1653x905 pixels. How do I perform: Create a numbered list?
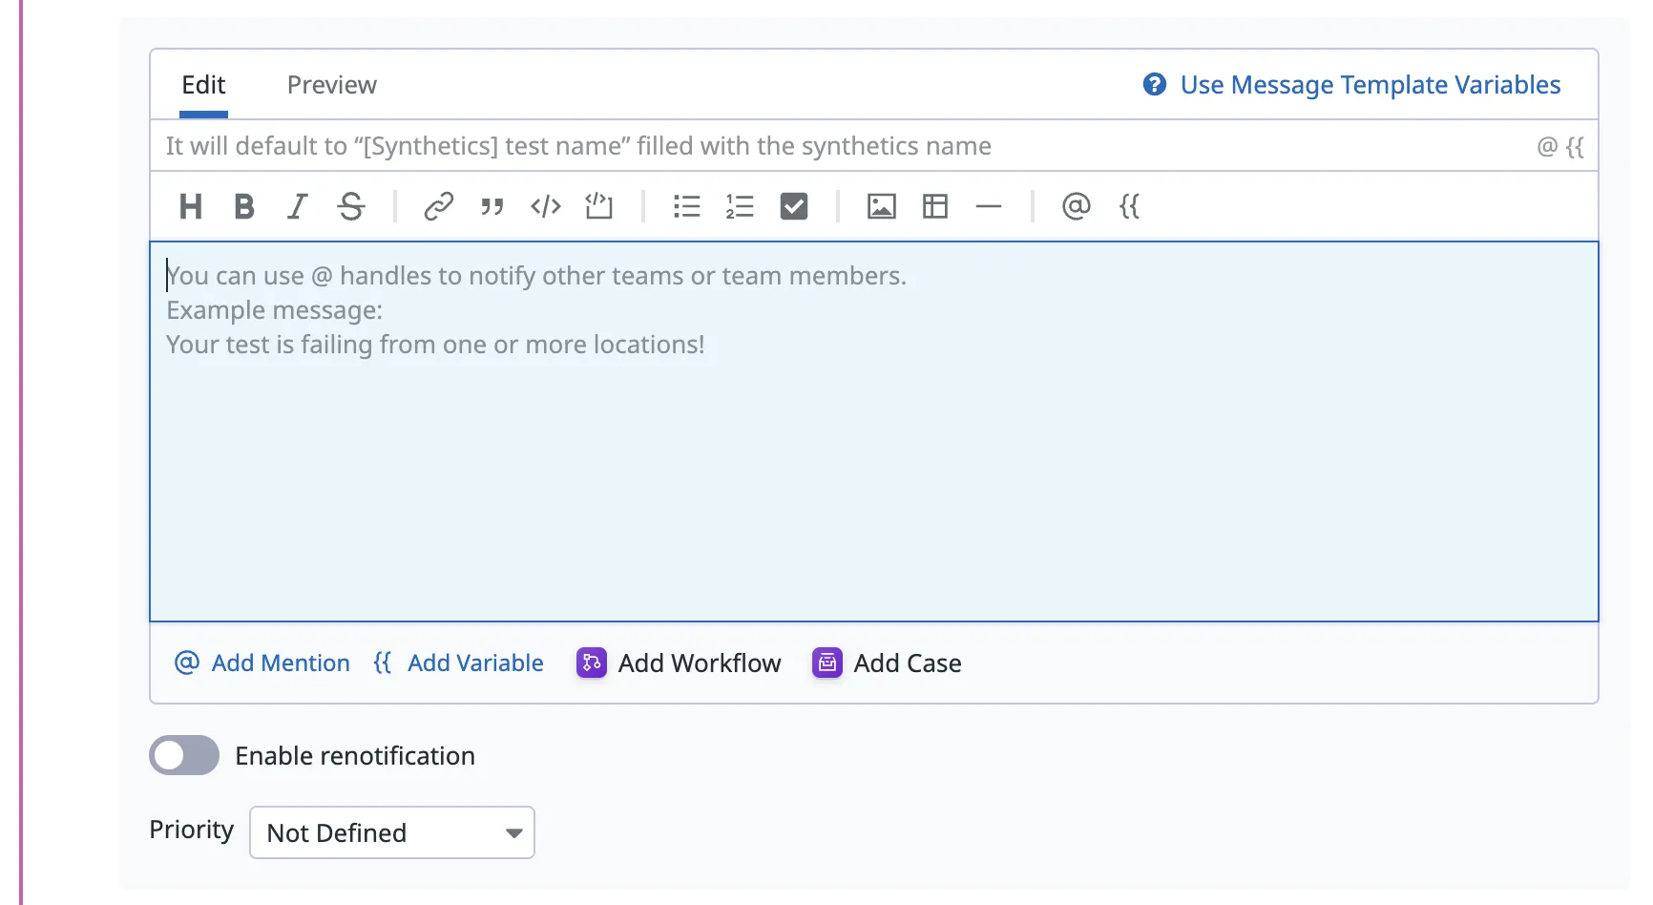pyautogui.click(x=740, y=206)
